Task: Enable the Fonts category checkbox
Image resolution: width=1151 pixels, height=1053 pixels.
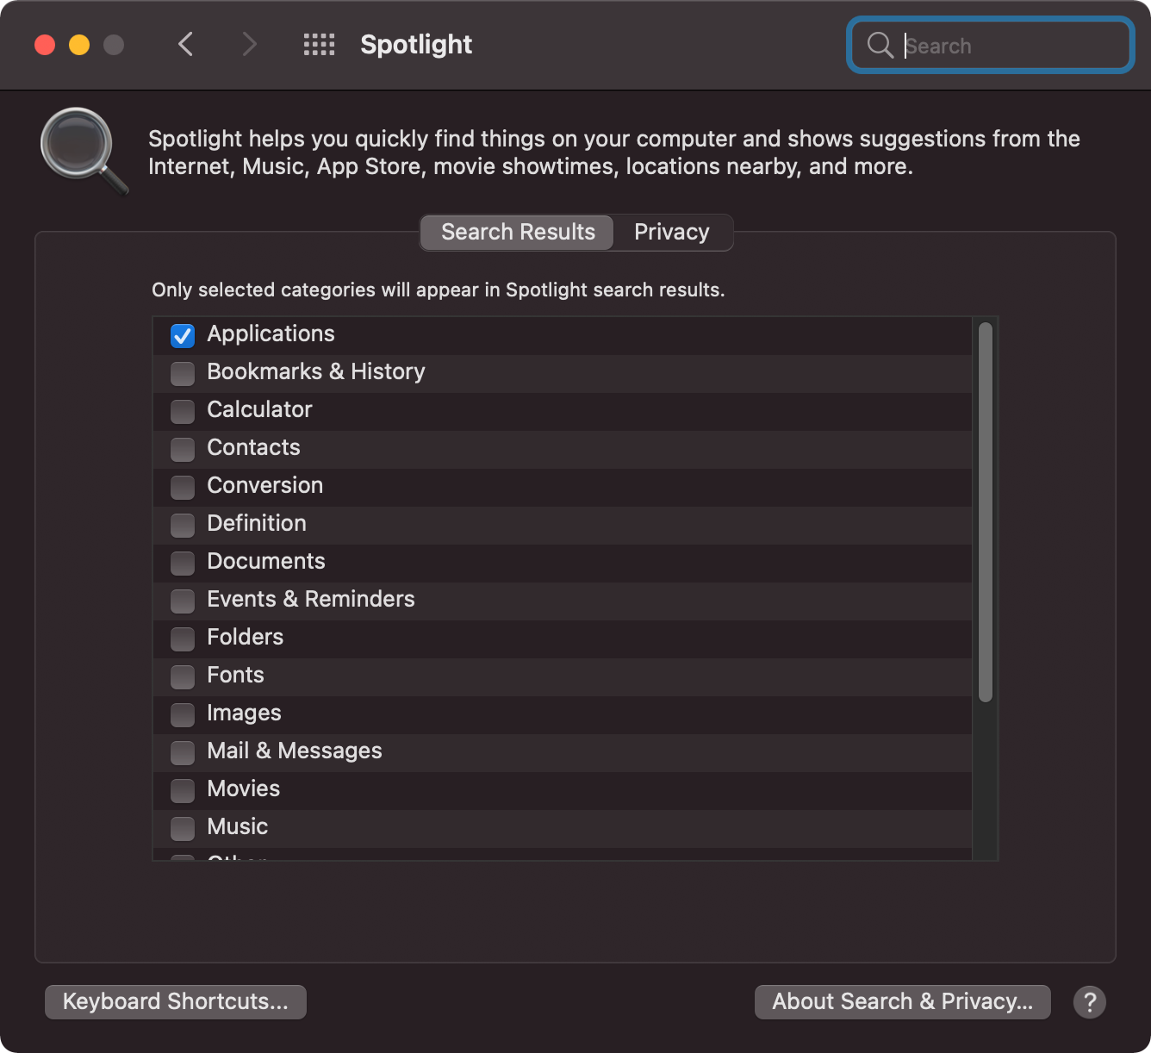Action: click(x=183, y=676)
